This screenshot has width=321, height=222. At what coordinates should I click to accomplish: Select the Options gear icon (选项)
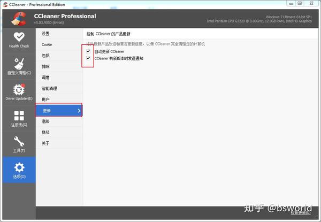(x=19, y=167)
